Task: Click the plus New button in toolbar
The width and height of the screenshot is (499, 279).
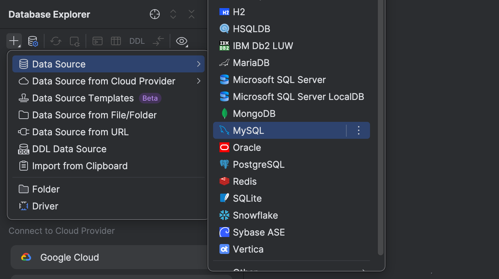Action: [14, 41]
